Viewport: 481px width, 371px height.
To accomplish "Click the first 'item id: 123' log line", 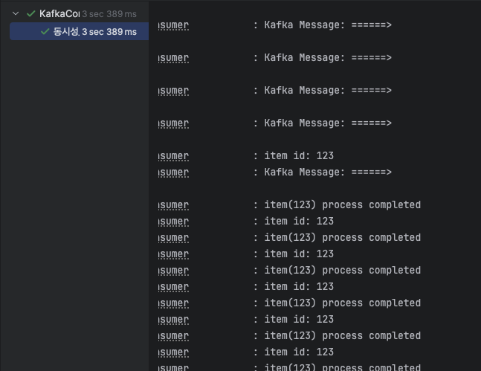I will [299, 156].
